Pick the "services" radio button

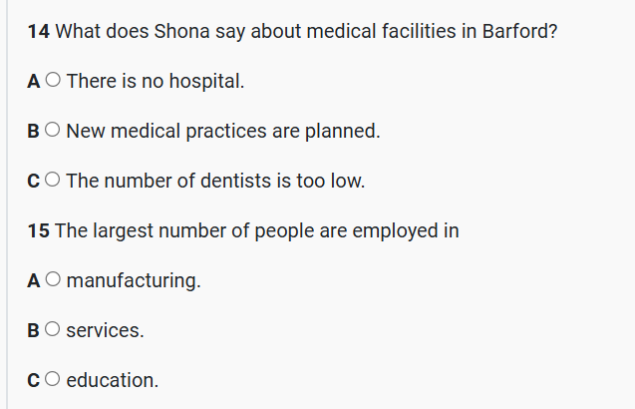[x=53, y=331]
